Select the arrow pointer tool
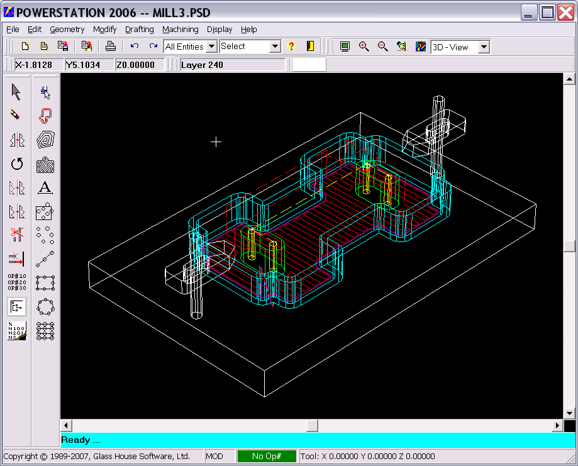Viewport: 578px width, 466px height. (16, 92)
